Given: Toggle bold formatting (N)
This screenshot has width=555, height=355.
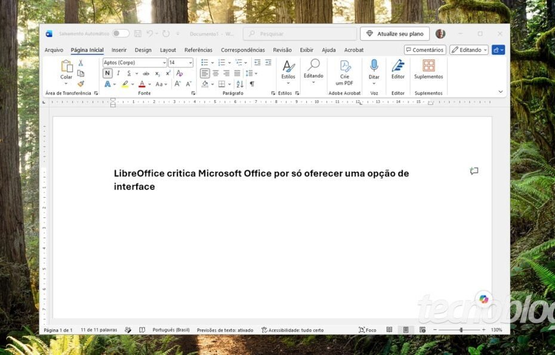Looking at the screenshot, I should coord(107,73).
